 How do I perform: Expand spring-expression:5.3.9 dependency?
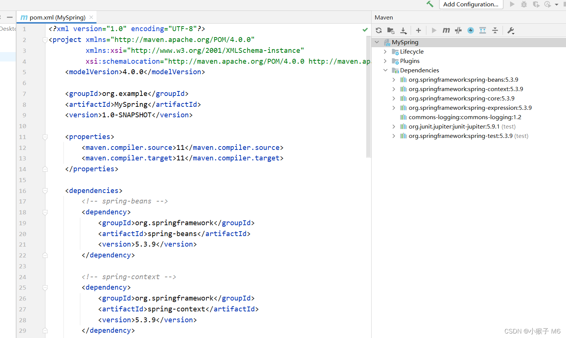coord(393,108)
